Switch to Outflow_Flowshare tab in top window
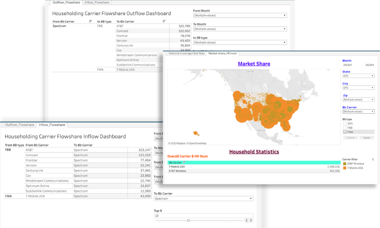Screen dimensions: 380x228 click(x=66, y=2)
